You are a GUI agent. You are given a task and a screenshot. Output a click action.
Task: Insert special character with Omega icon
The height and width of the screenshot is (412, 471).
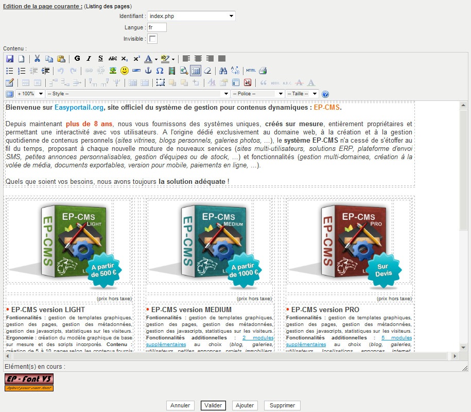tap(160, 71)
